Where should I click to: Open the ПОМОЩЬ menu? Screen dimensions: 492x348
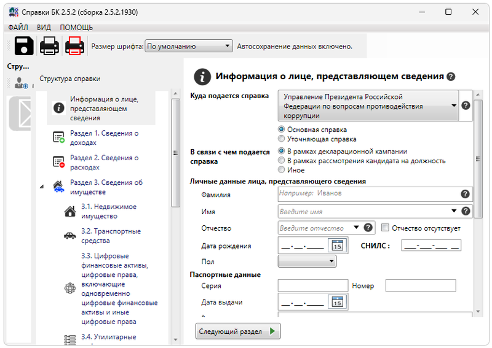76,28
